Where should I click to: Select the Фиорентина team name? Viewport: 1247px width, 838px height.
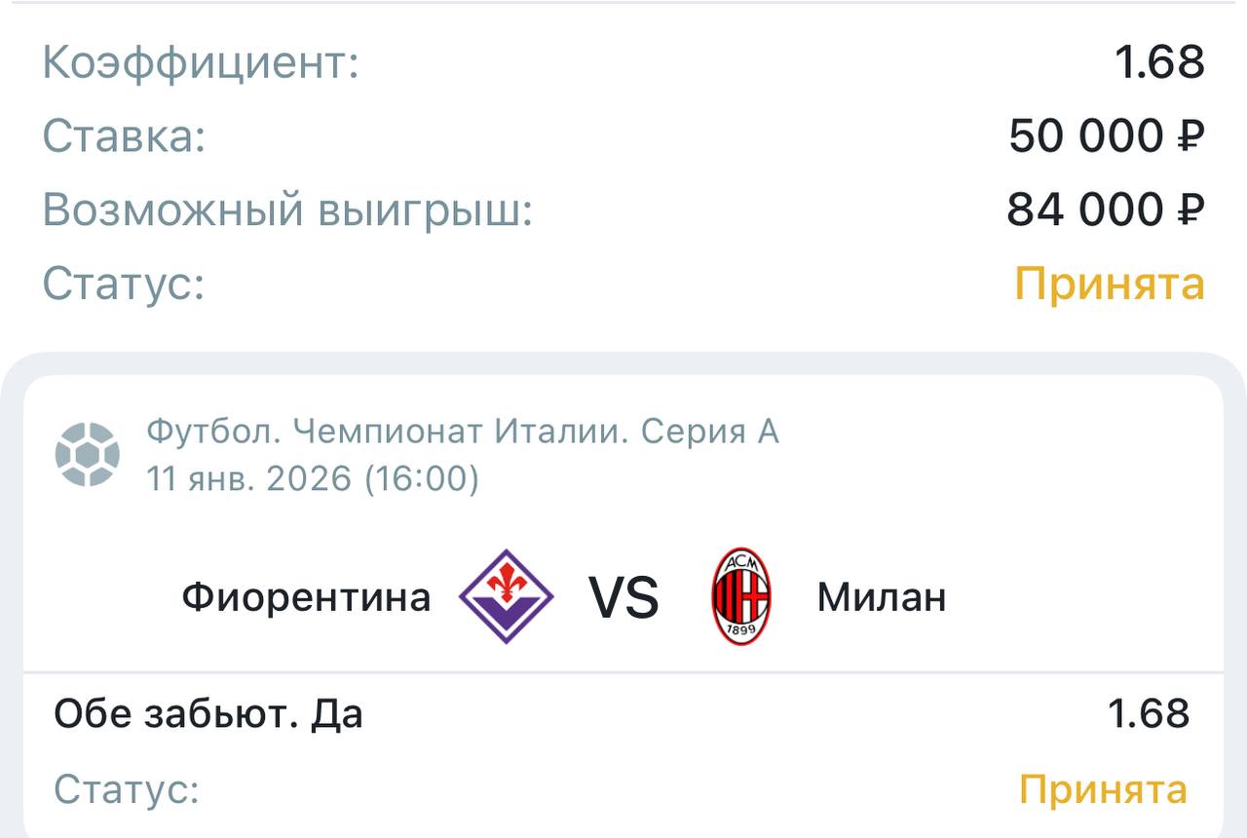click(306, 596)
